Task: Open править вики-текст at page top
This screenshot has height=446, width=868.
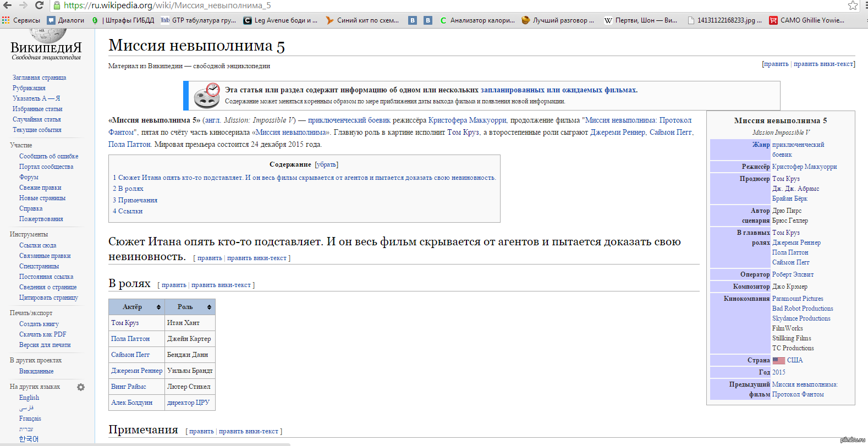Action: coord(823,64)
